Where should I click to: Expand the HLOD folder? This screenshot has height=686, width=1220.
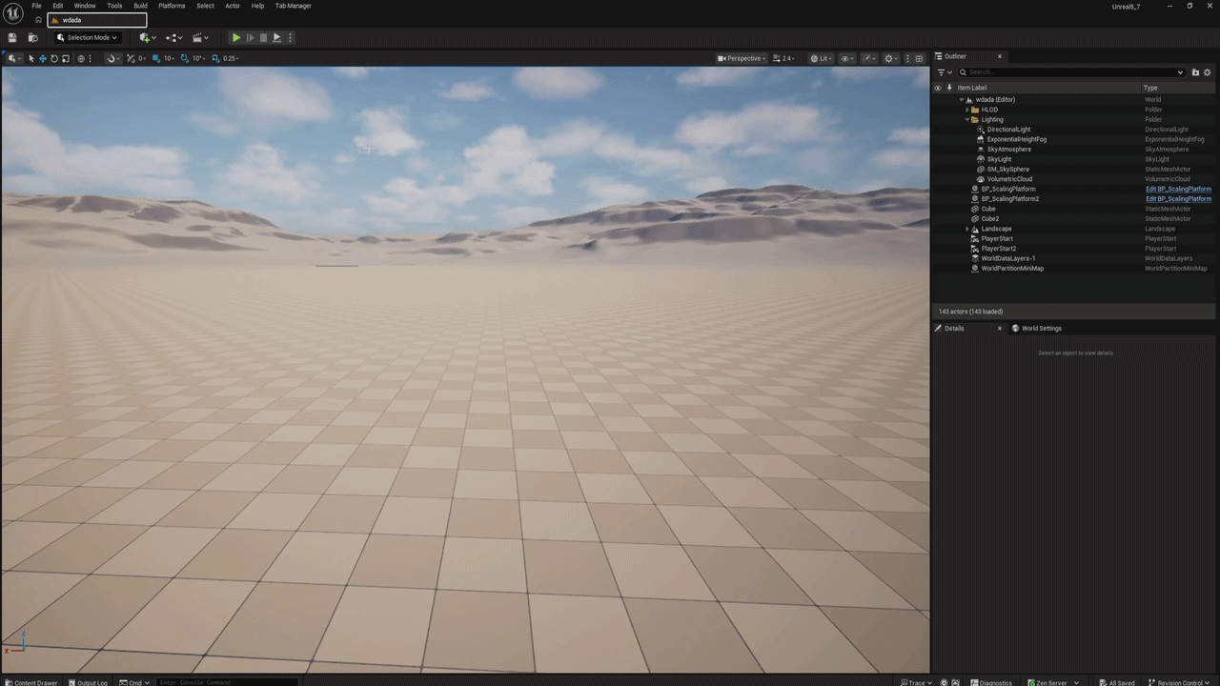pos(966,110)
